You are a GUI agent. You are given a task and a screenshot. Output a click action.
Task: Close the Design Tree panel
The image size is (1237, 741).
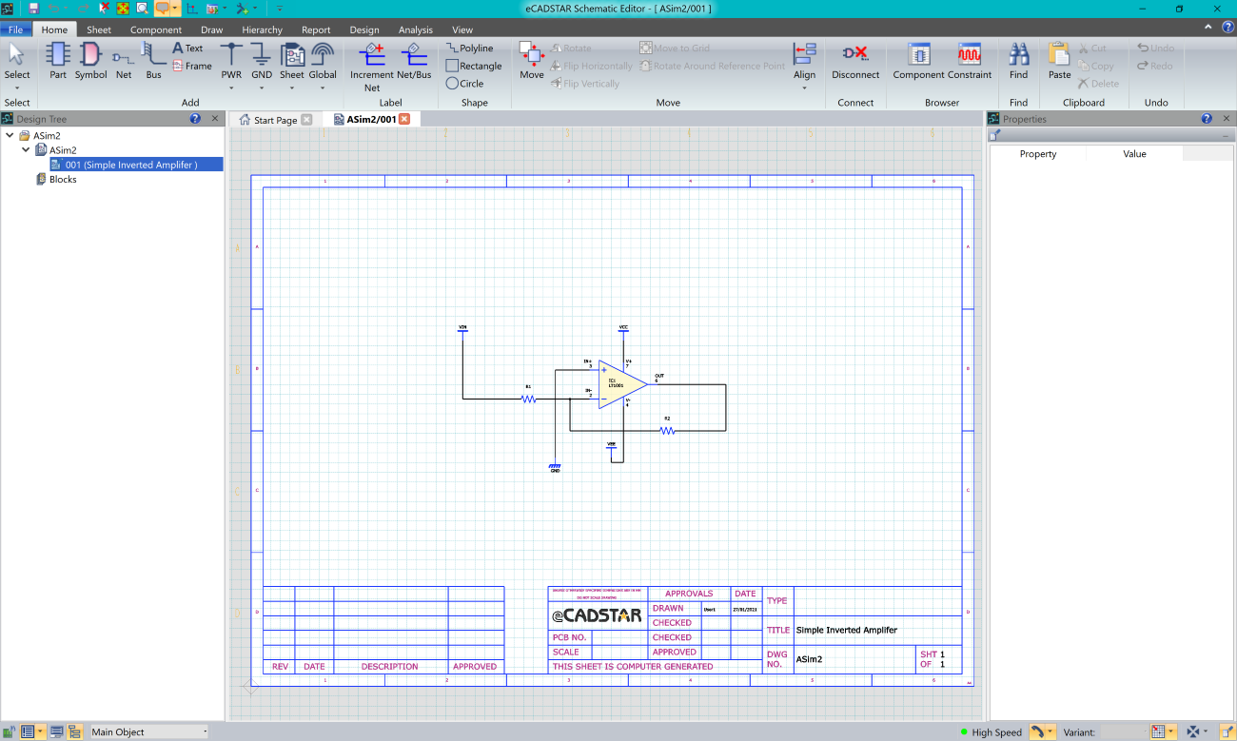coord(215,119)
